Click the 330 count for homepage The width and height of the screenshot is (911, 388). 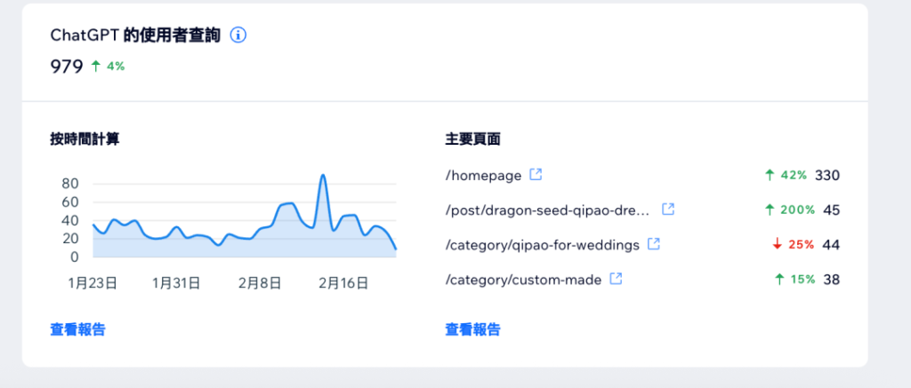827,176
